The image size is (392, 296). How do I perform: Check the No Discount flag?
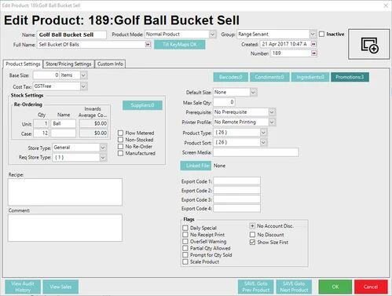(252, 235)
